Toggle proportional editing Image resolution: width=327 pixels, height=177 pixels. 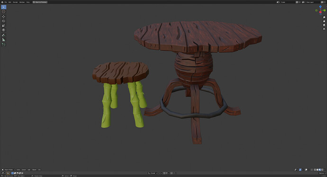coord(172,173)
